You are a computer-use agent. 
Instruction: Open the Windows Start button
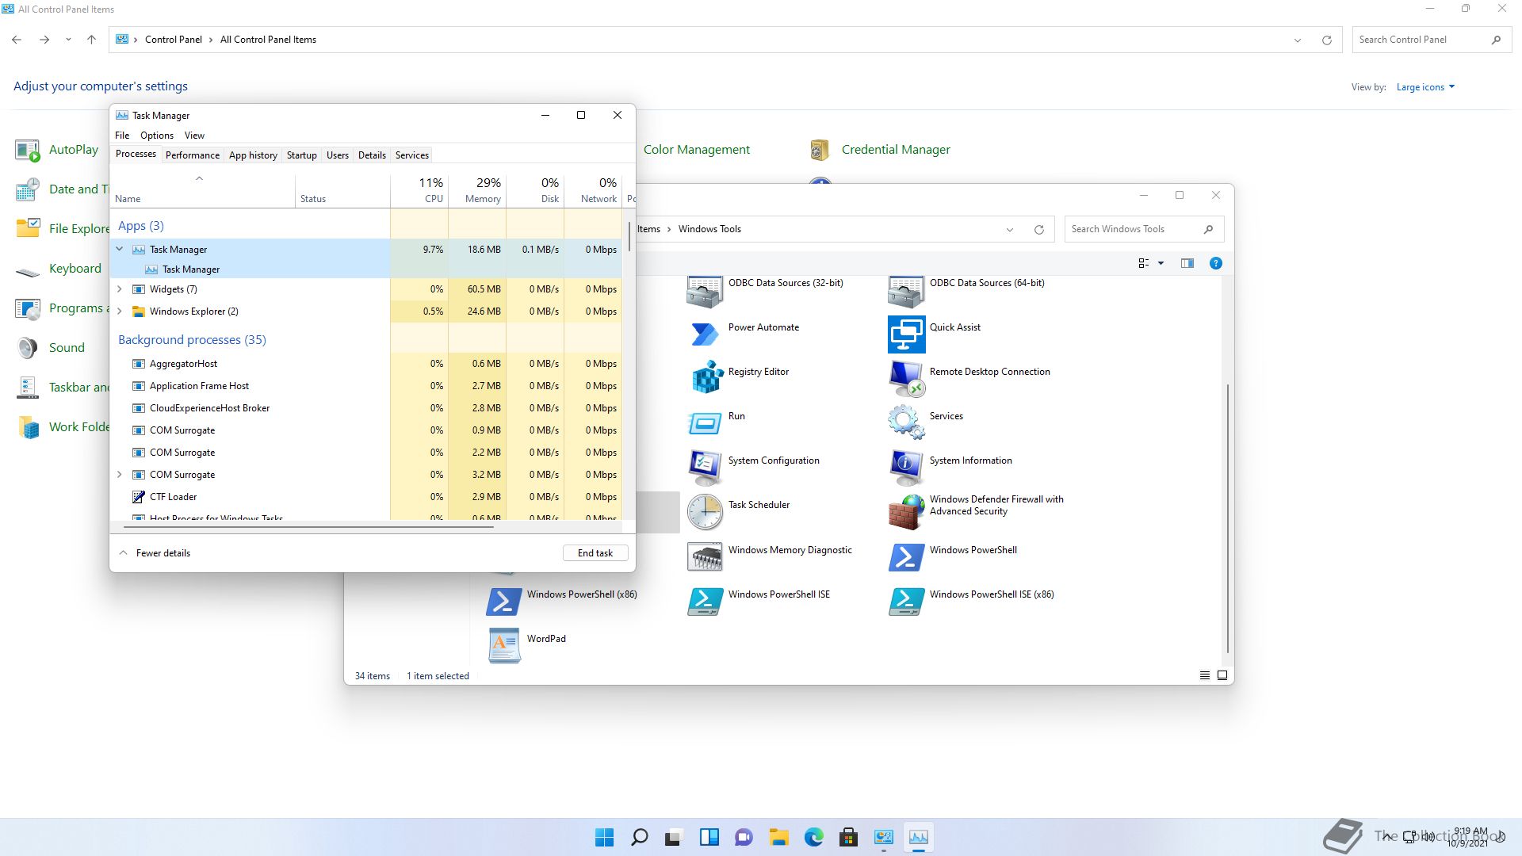pos(604,837)
